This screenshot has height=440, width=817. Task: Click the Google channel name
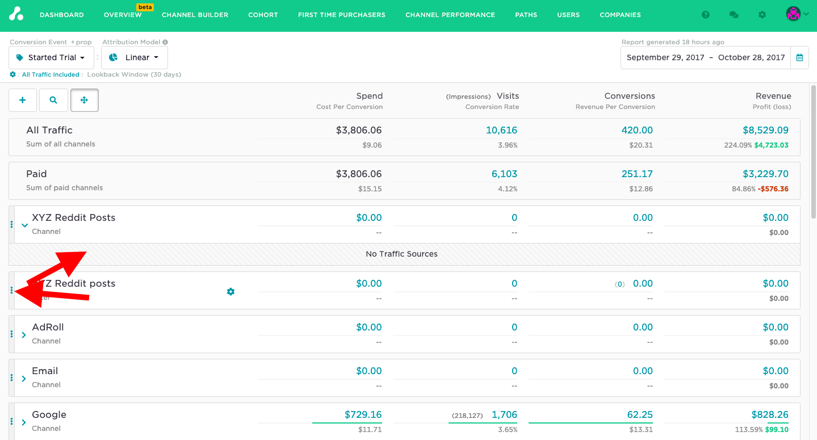pyautogui.click(x=49, y=414)
